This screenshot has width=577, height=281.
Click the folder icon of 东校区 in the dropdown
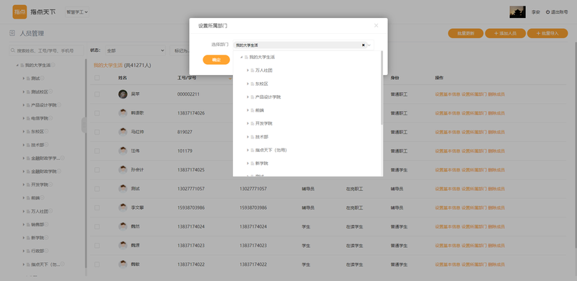pyautogui.click(x=252, y=84)
